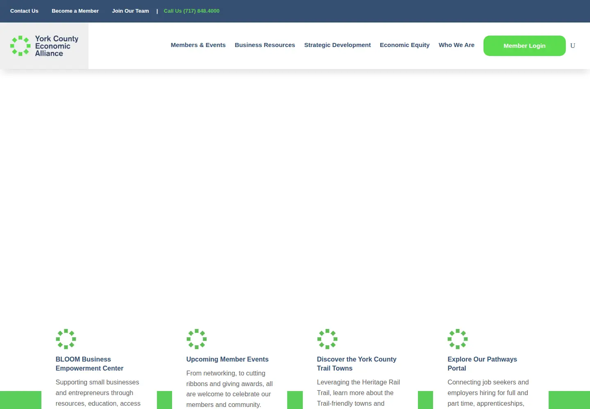Image resolution: width=590 pixels, height=409 pixels.
Task: Click the icon above Upcoming Member Events
Action: (197, 339)
